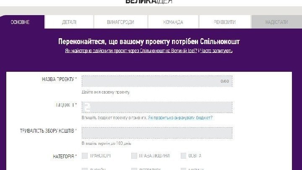Click the '0/60' character counter
This screenshot has width=302, height=170.
pos(225,81)
